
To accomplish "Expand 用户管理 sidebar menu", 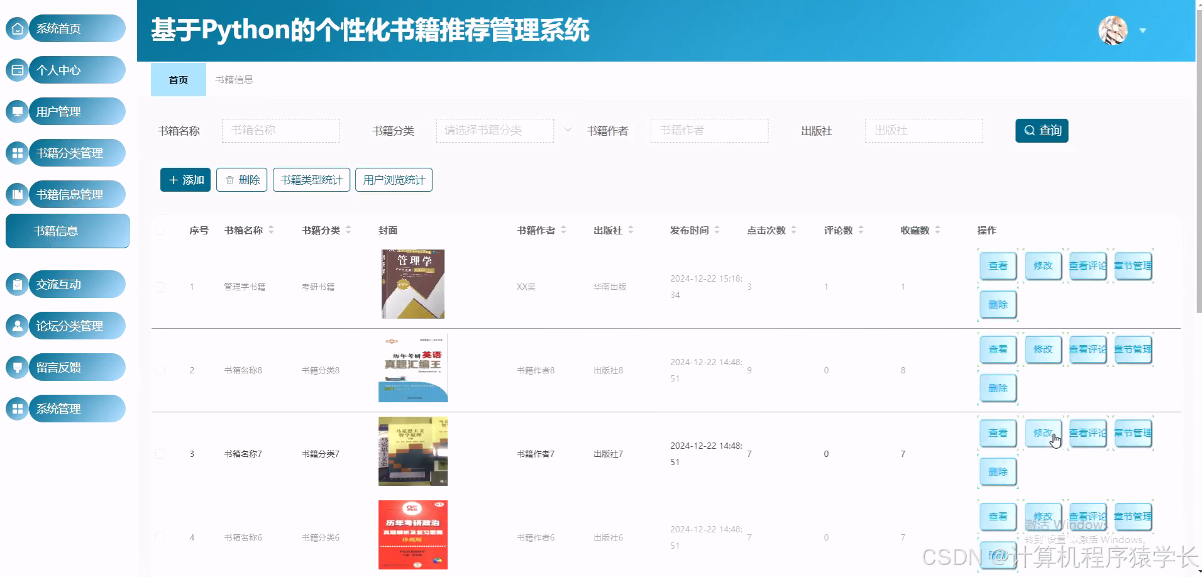I will (77, 111).
